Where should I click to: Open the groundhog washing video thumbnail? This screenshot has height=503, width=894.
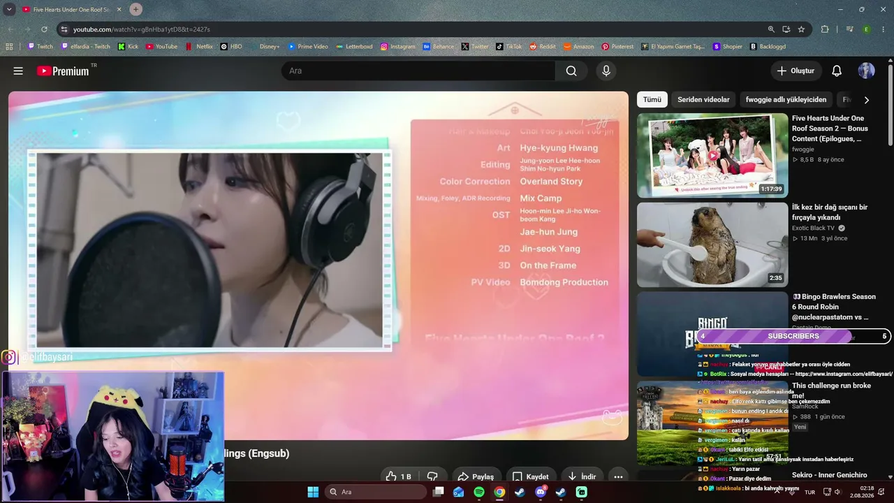712,245
